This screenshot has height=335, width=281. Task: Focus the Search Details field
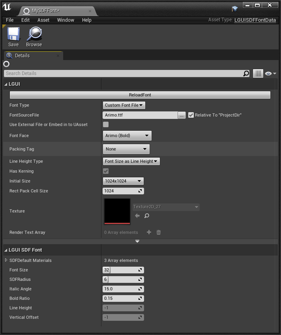[x=124, y=73]
